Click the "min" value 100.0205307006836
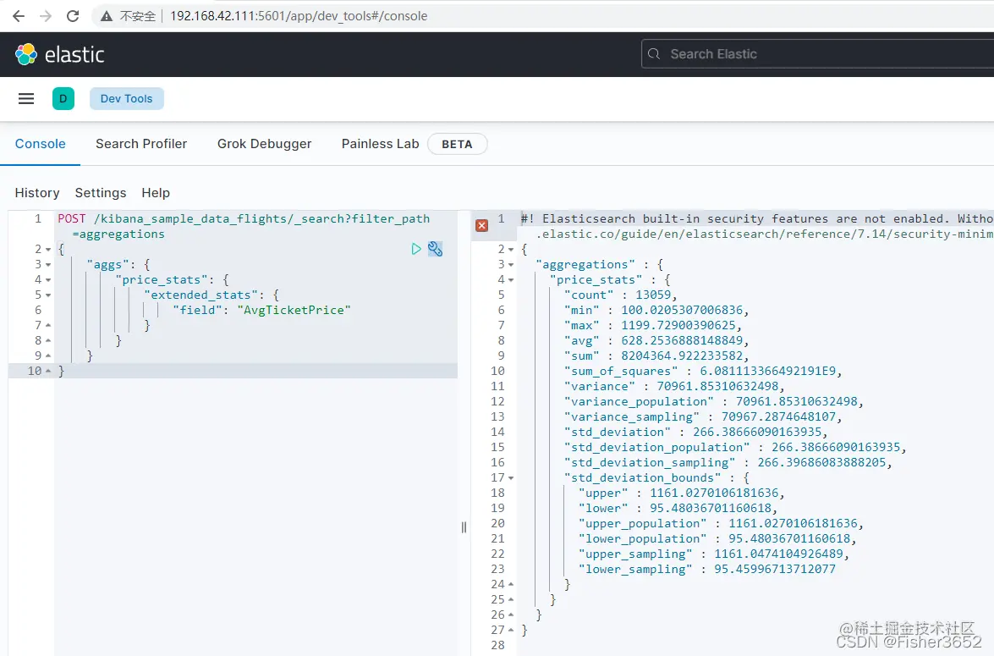The height and width of the screenshot is (656, 994). (682, 311)
